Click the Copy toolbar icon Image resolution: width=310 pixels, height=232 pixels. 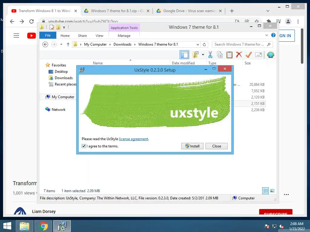pyautogui.click(x=220, y=55)
